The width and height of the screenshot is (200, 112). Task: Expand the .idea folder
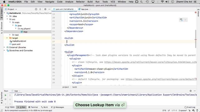[x=7, y=16]
